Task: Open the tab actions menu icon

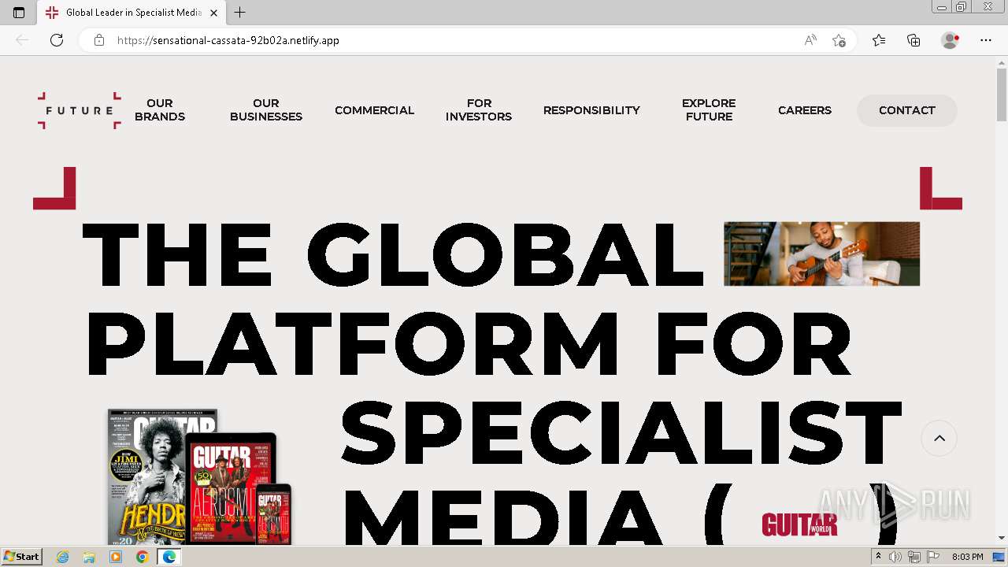Action: tap(19, 13)
